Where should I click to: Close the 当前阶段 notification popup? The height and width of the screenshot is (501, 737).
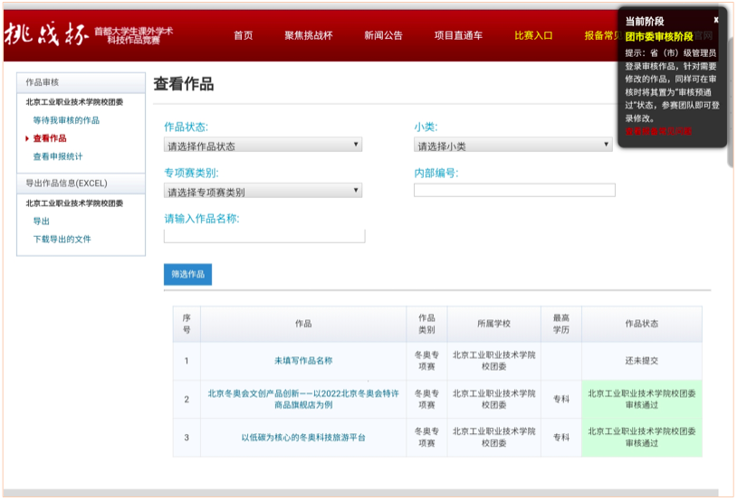[715, 20]
